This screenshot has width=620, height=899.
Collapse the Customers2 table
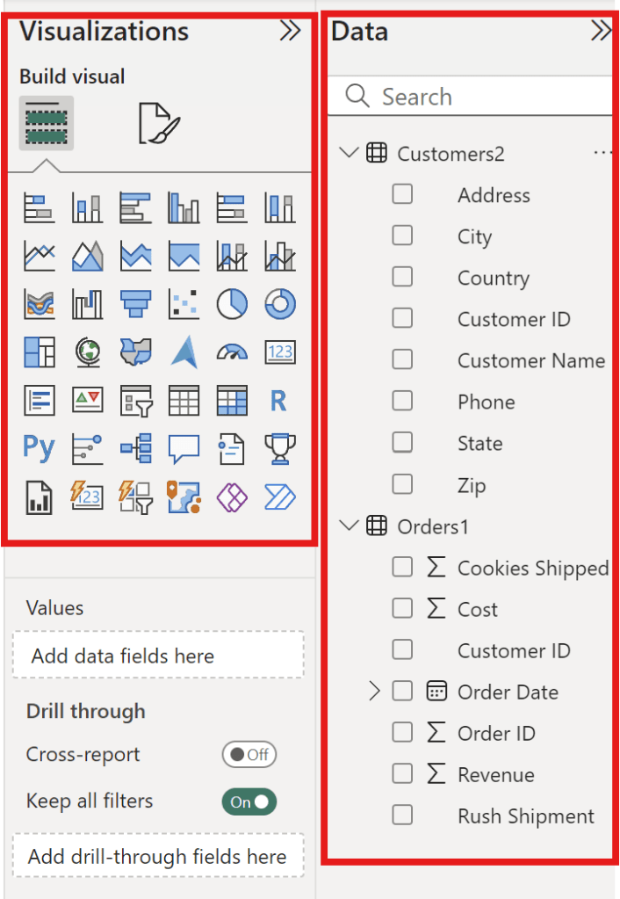tap(349, 154)
